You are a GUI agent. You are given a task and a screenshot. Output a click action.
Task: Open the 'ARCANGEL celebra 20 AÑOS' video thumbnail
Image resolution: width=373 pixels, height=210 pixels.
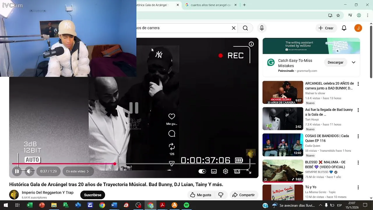point(283,92)
